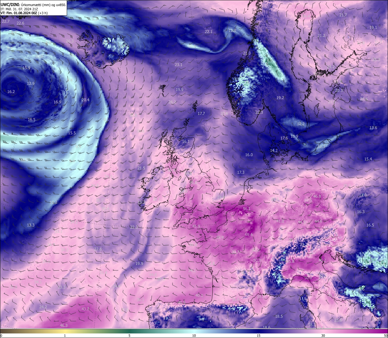
Task: Click the legend tick label 30
Action: tap(323, 336)
